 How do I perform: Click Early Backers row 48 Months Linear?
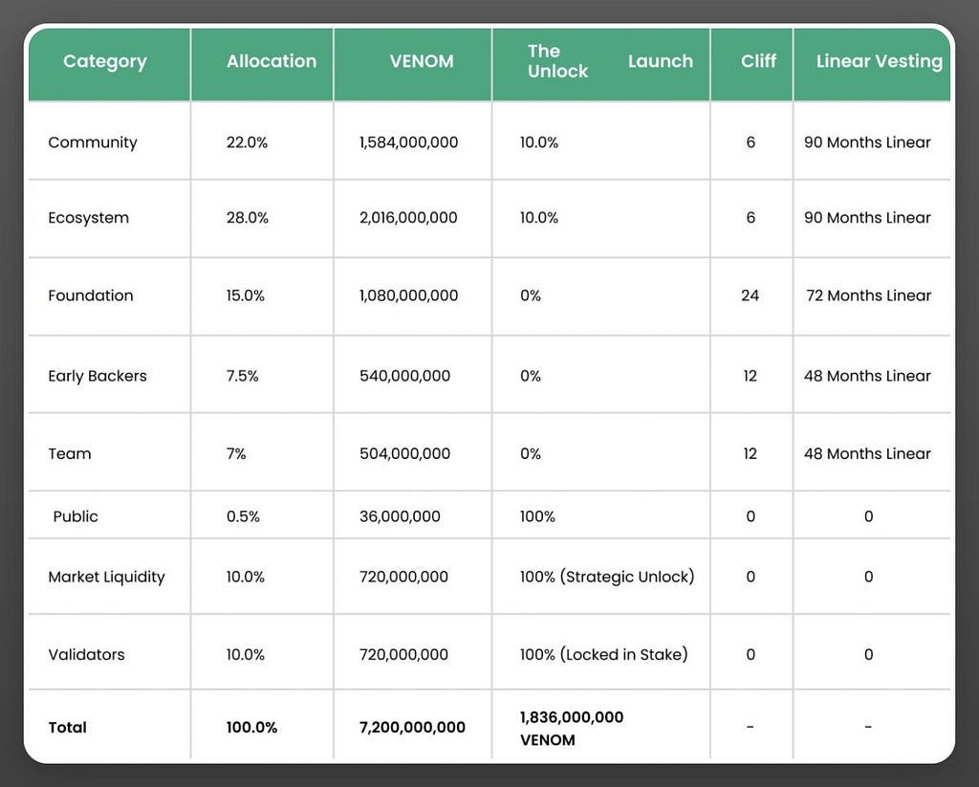(x=867, y=376)
